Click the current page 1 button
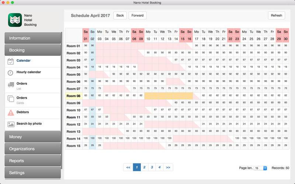The height and width of the screenshot is (184, 295). pos(137,167)
